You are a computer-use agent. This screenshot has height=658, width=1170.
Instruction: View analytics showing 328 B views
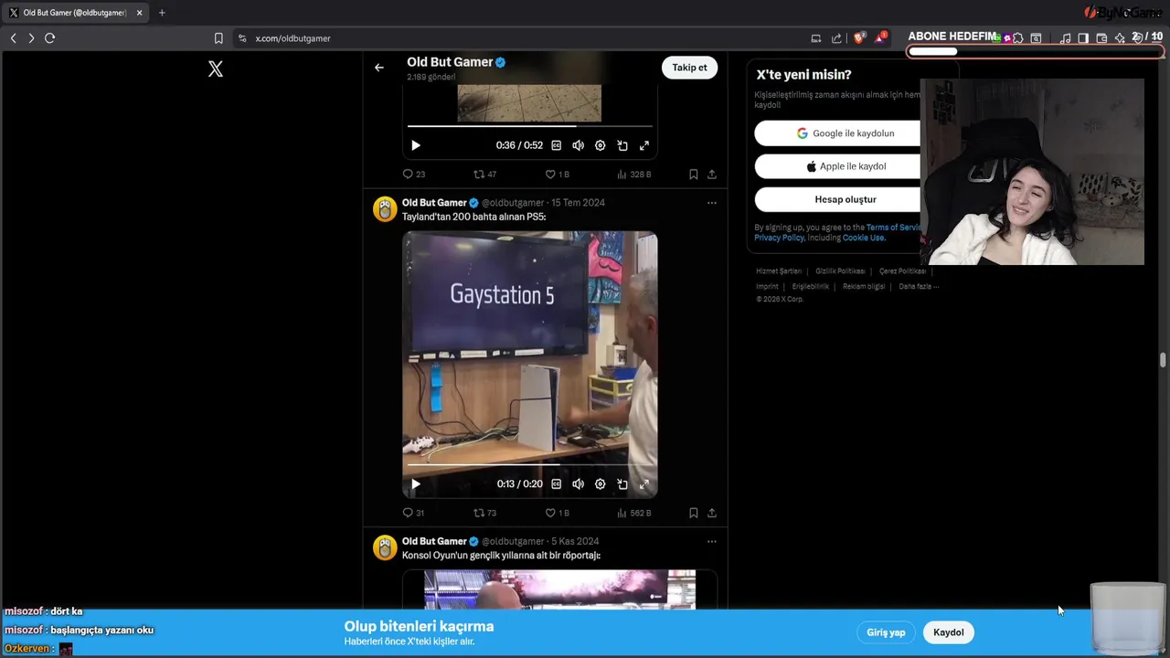pos(633,174)
